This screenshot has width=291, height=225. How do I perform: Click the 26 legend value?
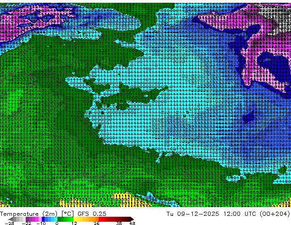coord(96,223)
